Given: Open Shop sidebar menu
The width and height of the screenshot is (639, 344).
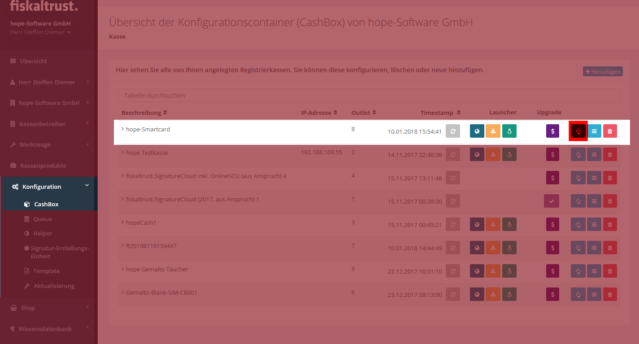Looking at the screenshot, I should tap(48, 308).
